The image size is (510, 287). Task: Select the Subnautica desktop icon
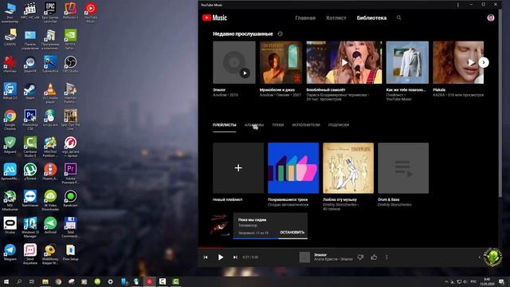coord(50,64)
